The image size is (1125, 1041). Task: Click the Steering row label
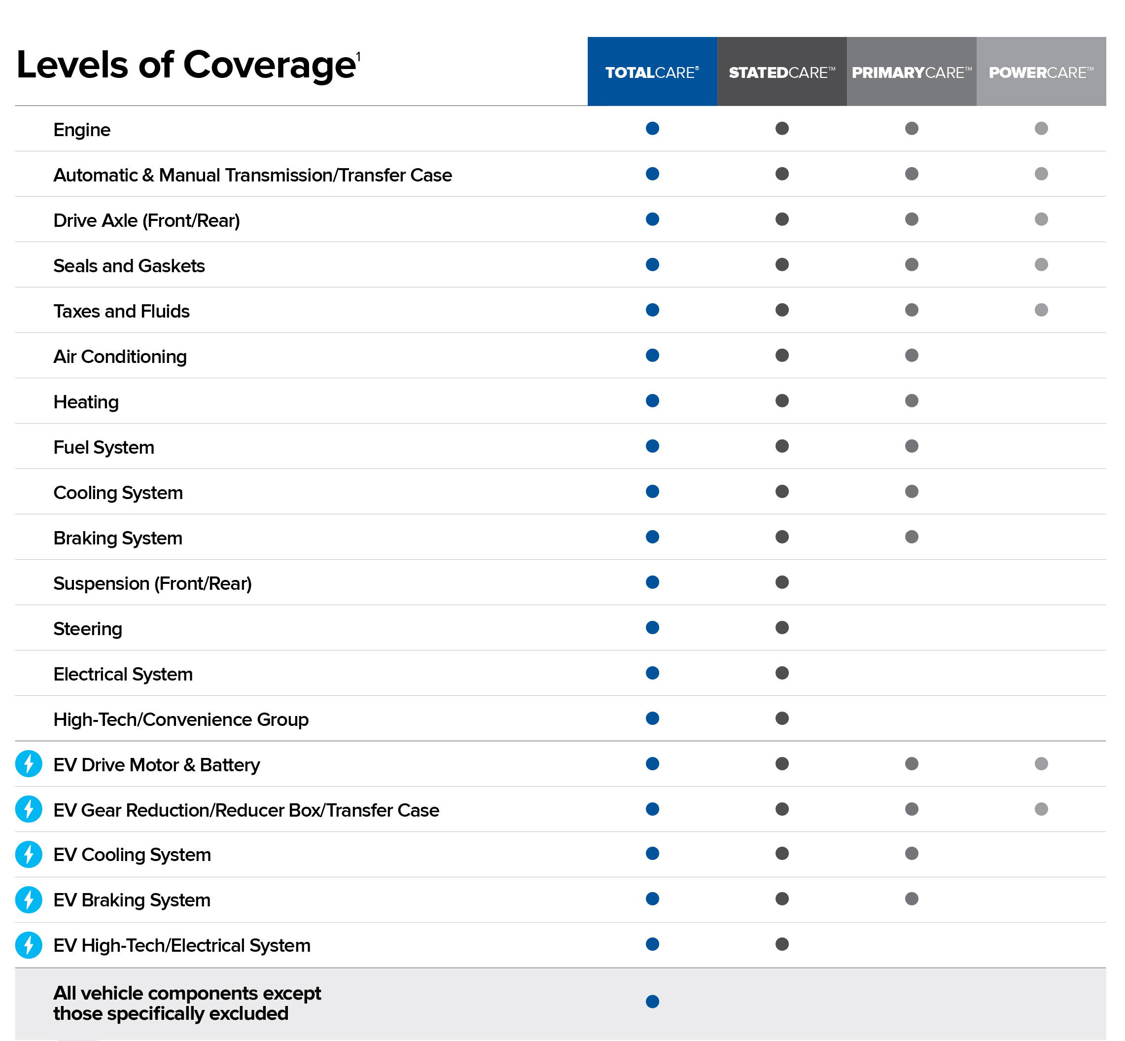[x=88, y=629]
